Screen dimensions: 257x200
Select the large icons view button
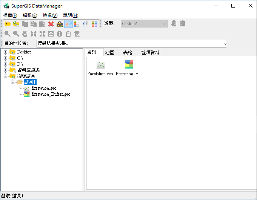click(69, 24)
